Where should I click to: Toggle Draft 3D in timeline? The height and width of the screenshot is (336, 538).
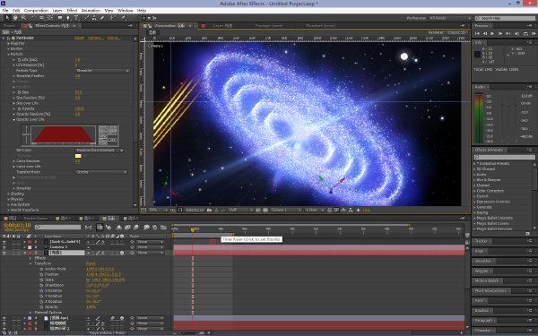(x=108, y=227)
